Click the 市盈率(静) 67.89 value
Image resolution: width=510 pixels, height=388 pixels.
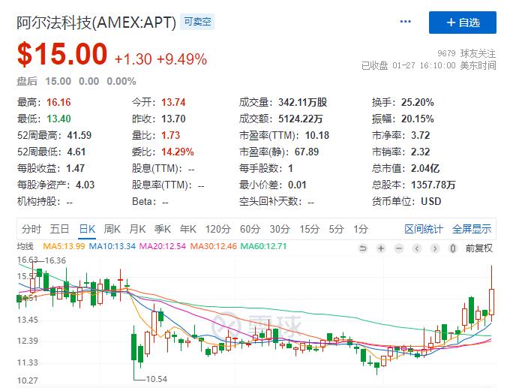[x=307, y=152]
